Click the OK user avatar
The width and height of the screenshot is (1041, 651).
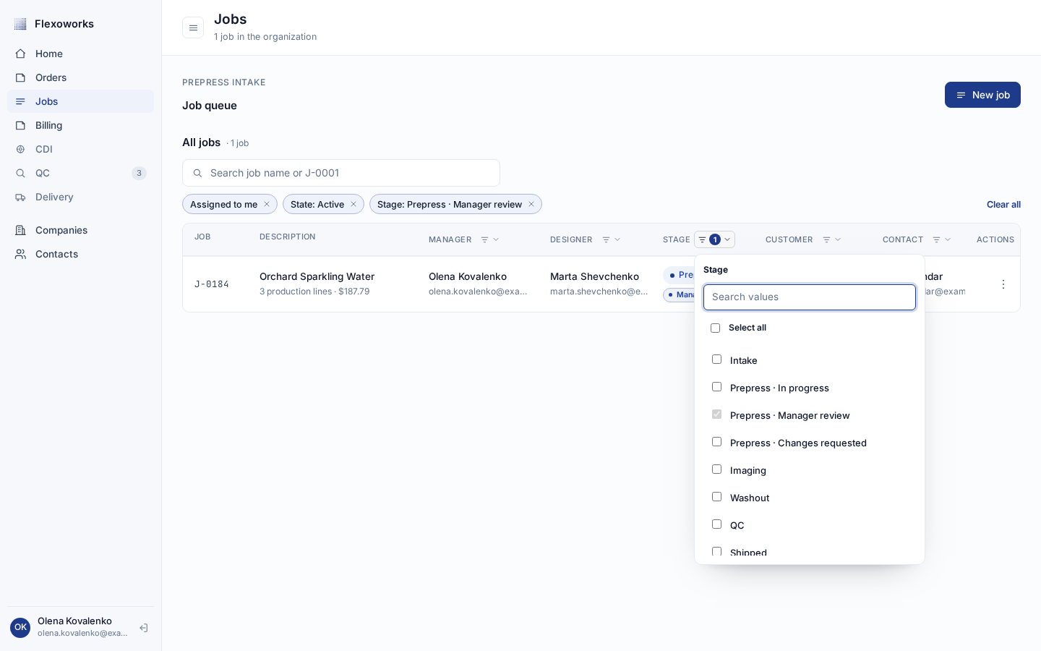tap(20, 627)
